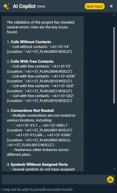Image resolution: width=117 pixels, height=193 pixels.
Task: Click the send message icon
Action: (x=110, y=179)
